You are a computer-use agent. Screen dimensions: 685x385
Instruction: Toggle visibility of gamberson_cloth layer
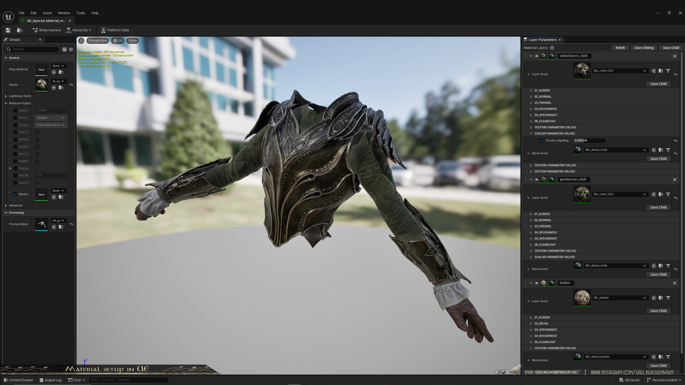(x=536, y=180)
